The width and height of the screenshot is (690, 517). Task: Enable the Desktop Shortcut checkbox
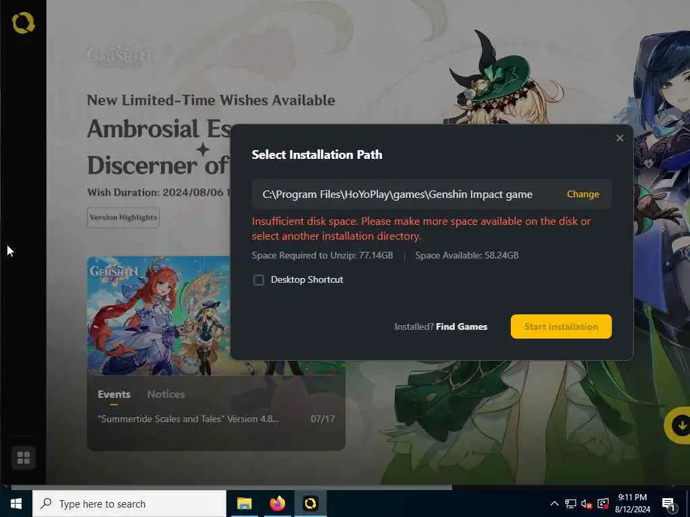point(259,280)
